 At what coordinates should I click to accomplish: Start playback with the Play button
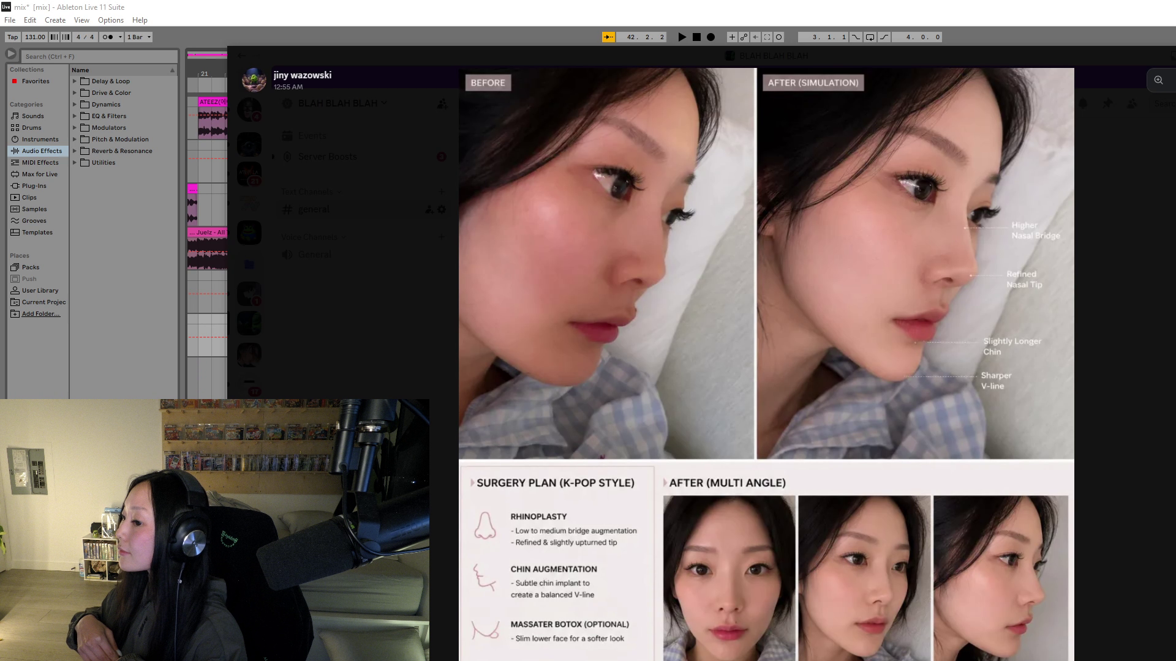coord(682,37)
